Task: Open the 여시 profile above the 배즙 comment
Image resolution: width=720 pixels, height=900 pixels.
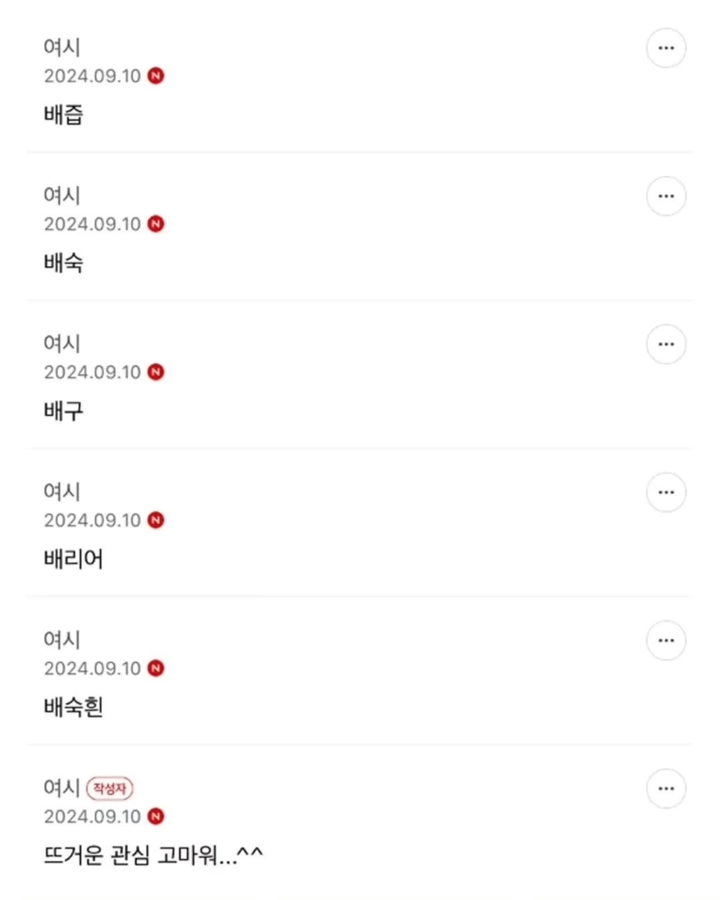Action: click(x=62, y=47)
